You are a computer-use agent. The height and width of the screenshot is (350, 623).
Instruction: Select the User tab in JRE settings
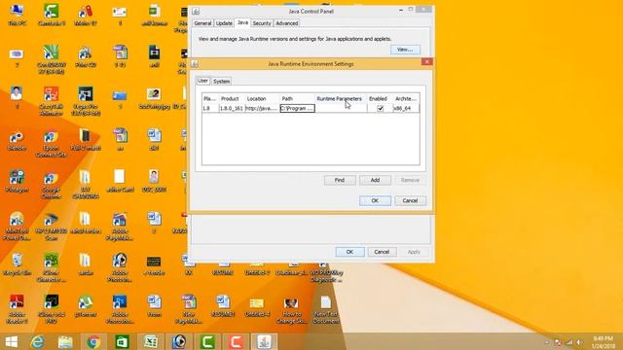pyautogui.click(x=202, y=81)
